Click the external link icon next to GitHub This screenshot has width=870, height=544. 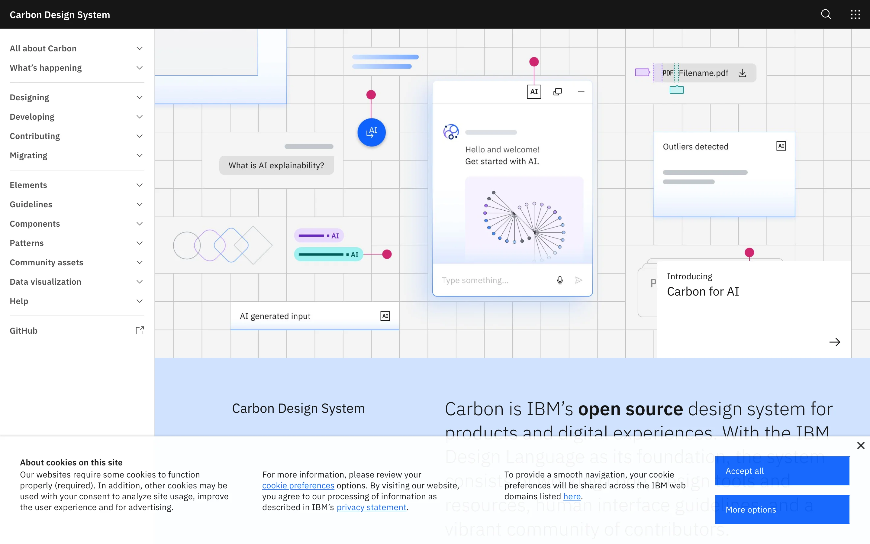tap(140, 330)
